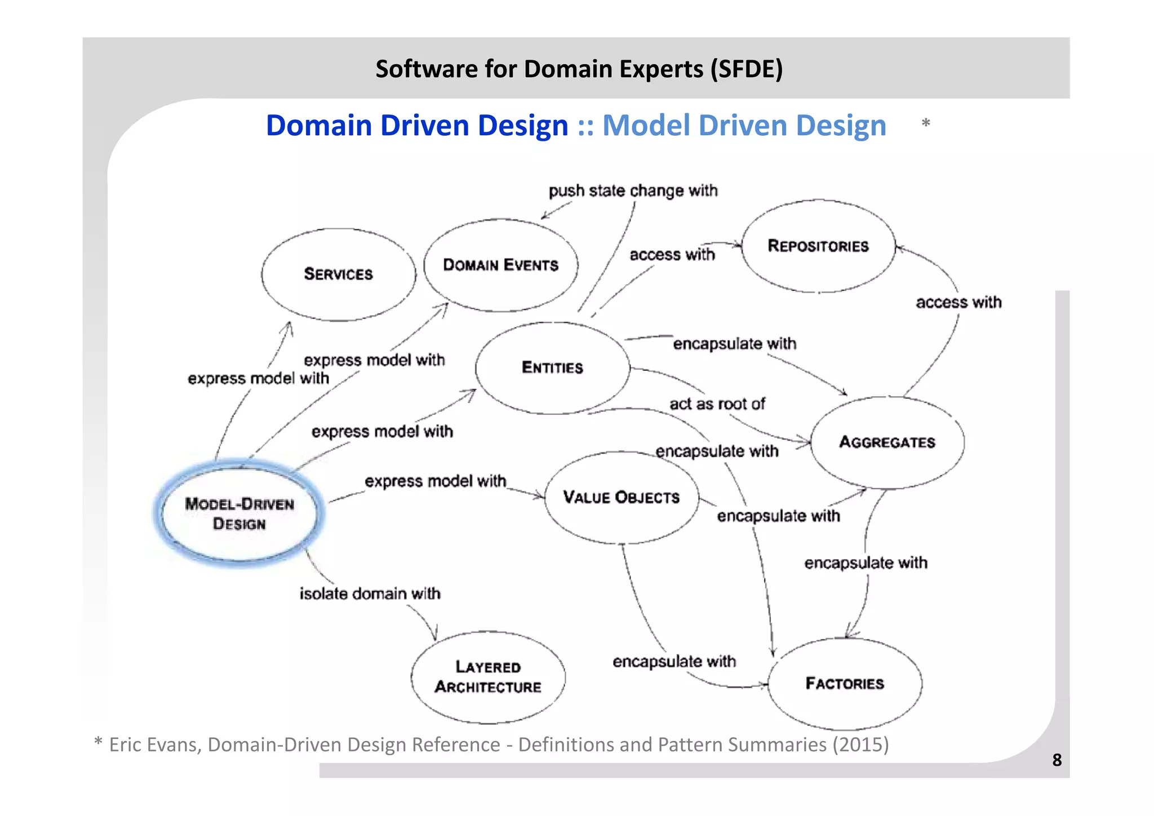
Task: Select the Entities node
Action: [553, 367]
